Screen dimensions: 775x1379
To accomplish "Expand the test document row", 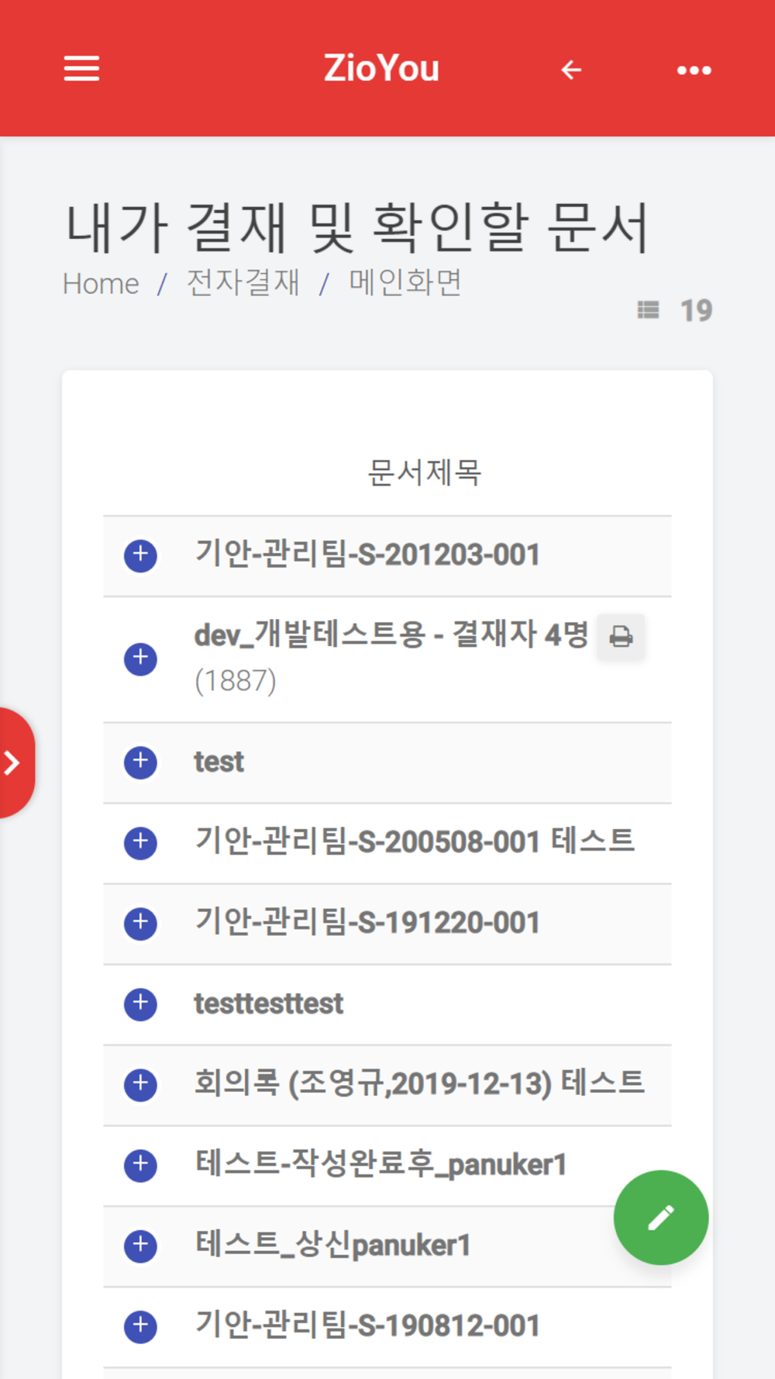I will pos(140,762).
